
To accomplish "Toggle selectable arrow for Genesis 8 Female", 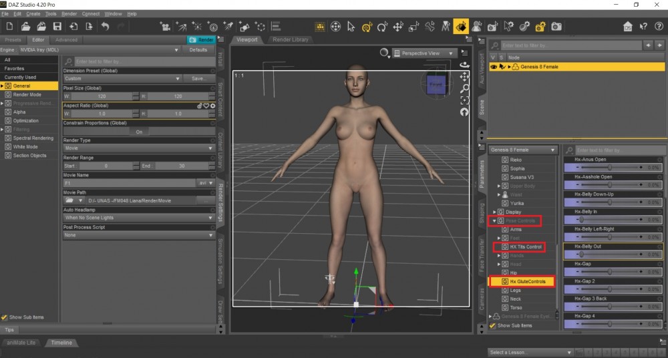I will 502,67.
